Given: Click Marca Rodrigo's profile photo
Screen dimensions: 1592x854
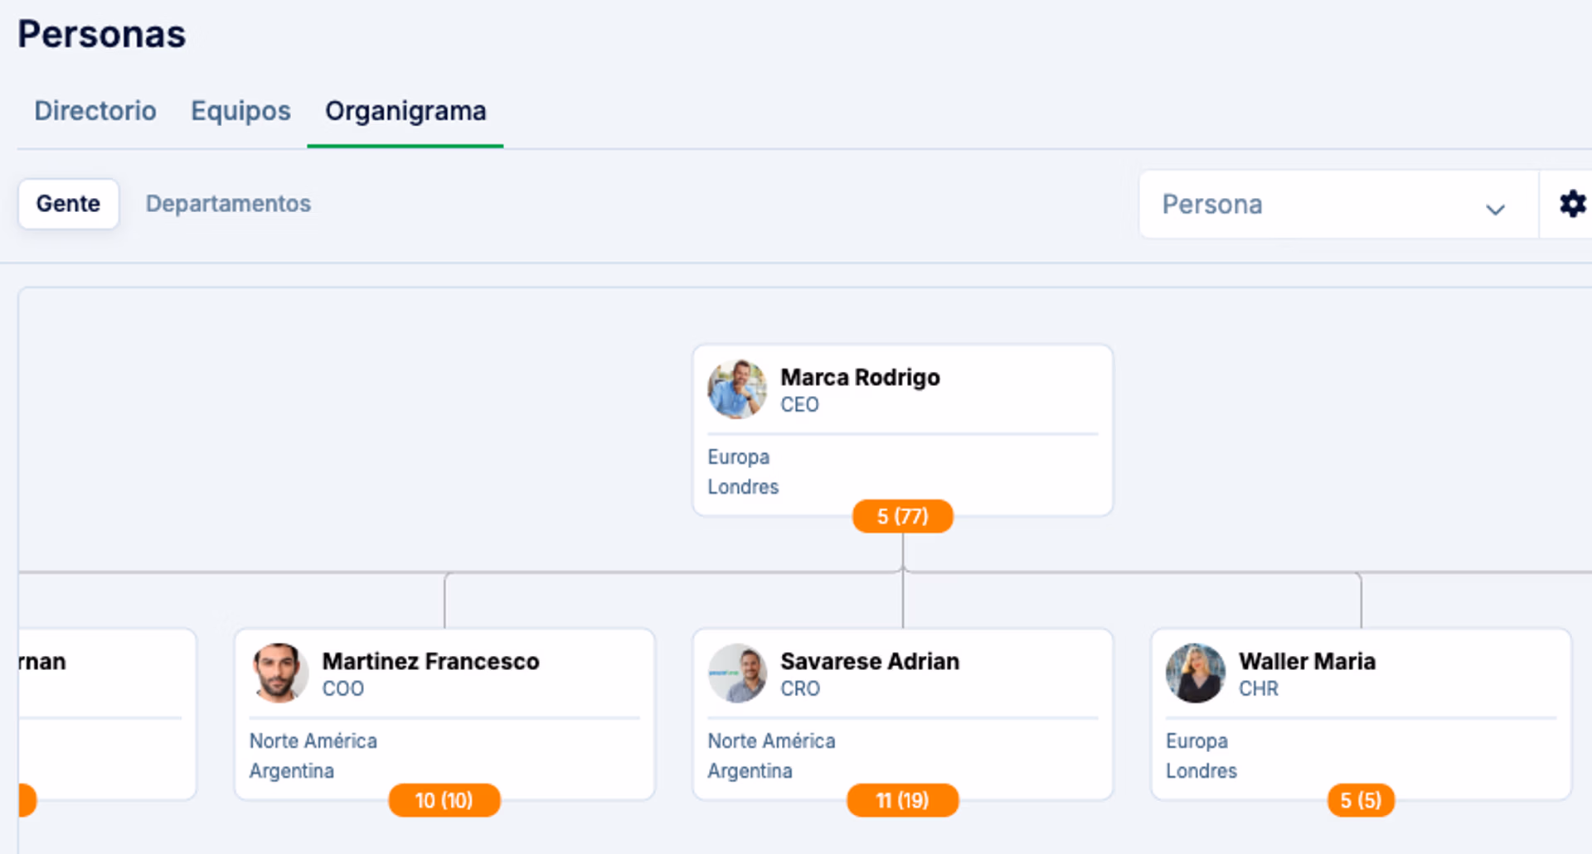Looking at the screenshot, I should point(736,389).
